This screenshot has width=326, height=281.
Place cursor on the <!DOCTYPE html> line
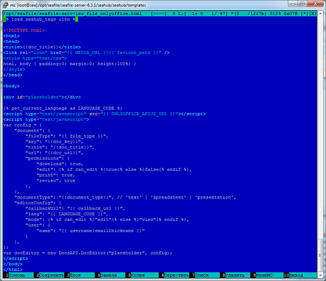click(24, 30)
